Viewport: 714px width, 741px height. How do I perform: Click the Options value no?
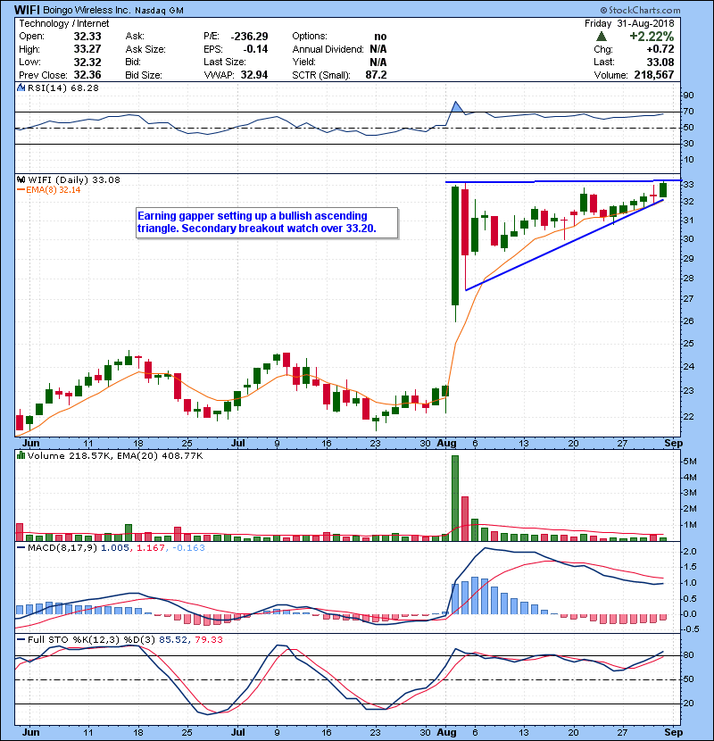(x=380, y=37)
